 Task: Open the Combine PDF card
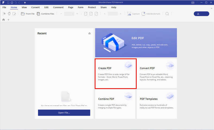[115, 104]
